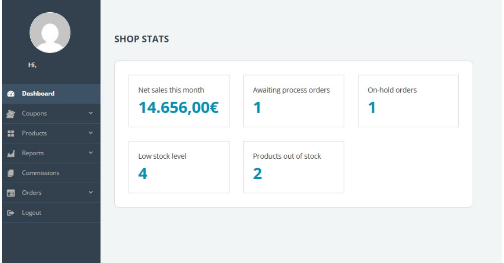Open the Dashboard menu item
This screenshot has width=504, height=263.
[38, 93]
